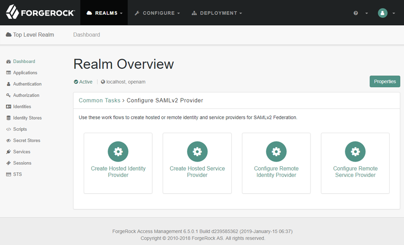Go to Authorization in the sidebar

(26, 95)
